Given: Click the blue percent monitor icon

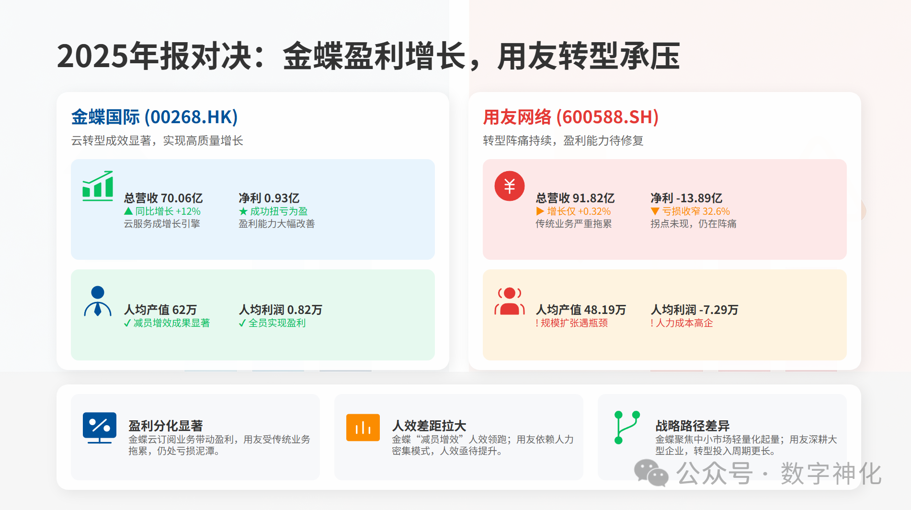Looking at the screenshot, I should (x=100, y=428).
